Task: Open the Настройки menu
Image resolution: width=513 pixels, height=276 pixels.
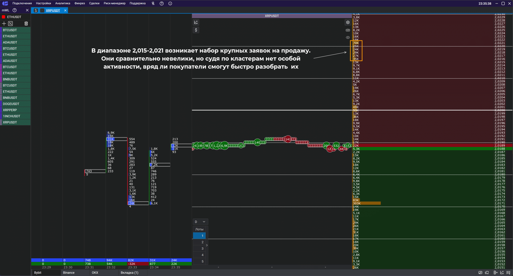Action: point(43,4)
